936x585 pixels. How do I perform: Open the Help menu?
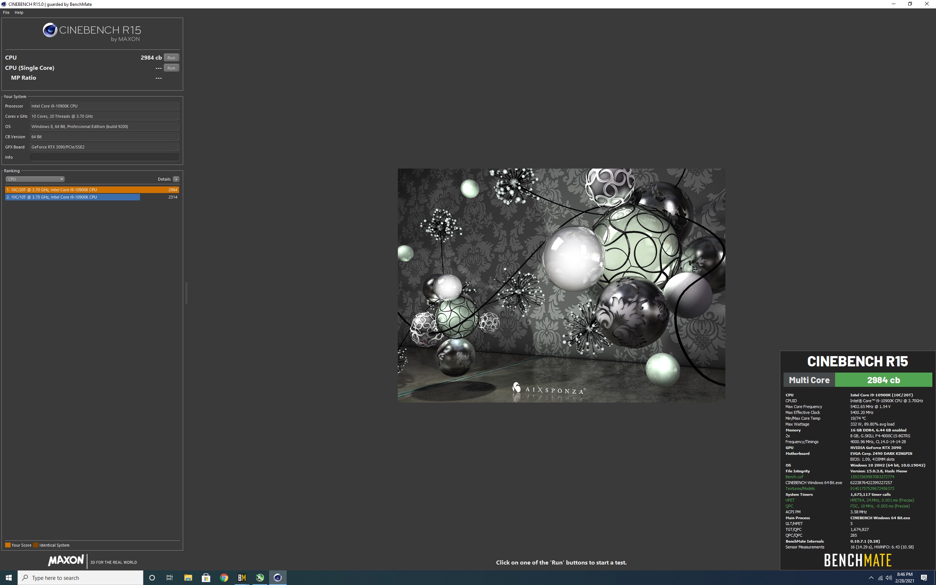[x=19, y=12]
